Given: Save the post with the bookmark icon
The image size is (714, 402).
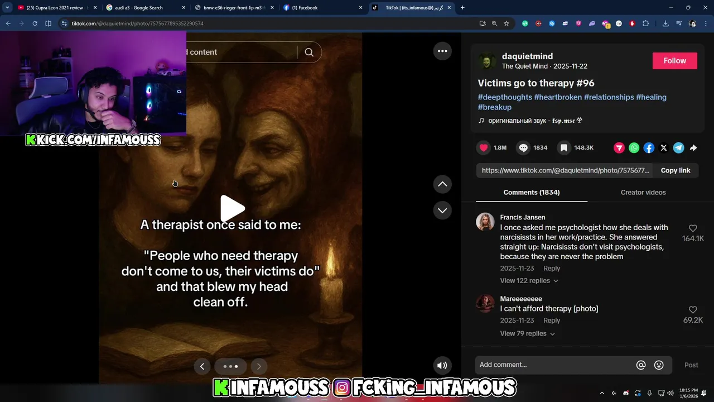Looking at the screenshot, I should coord(564,148).
